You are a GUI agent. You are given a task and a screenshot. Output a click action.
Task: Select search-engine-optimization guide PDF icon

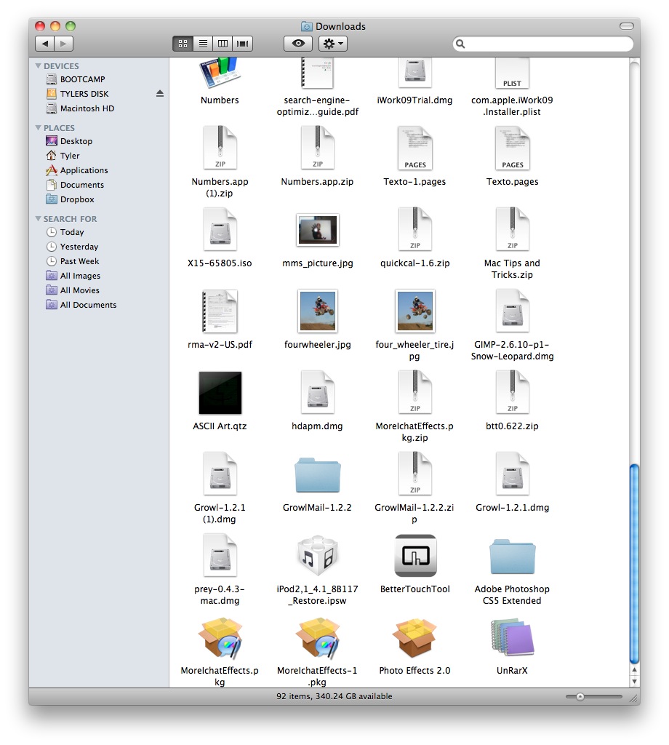318,73
